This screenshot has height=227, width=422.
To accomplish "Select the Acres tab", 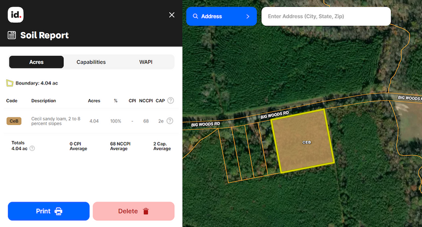I will [x=37, y=62].
